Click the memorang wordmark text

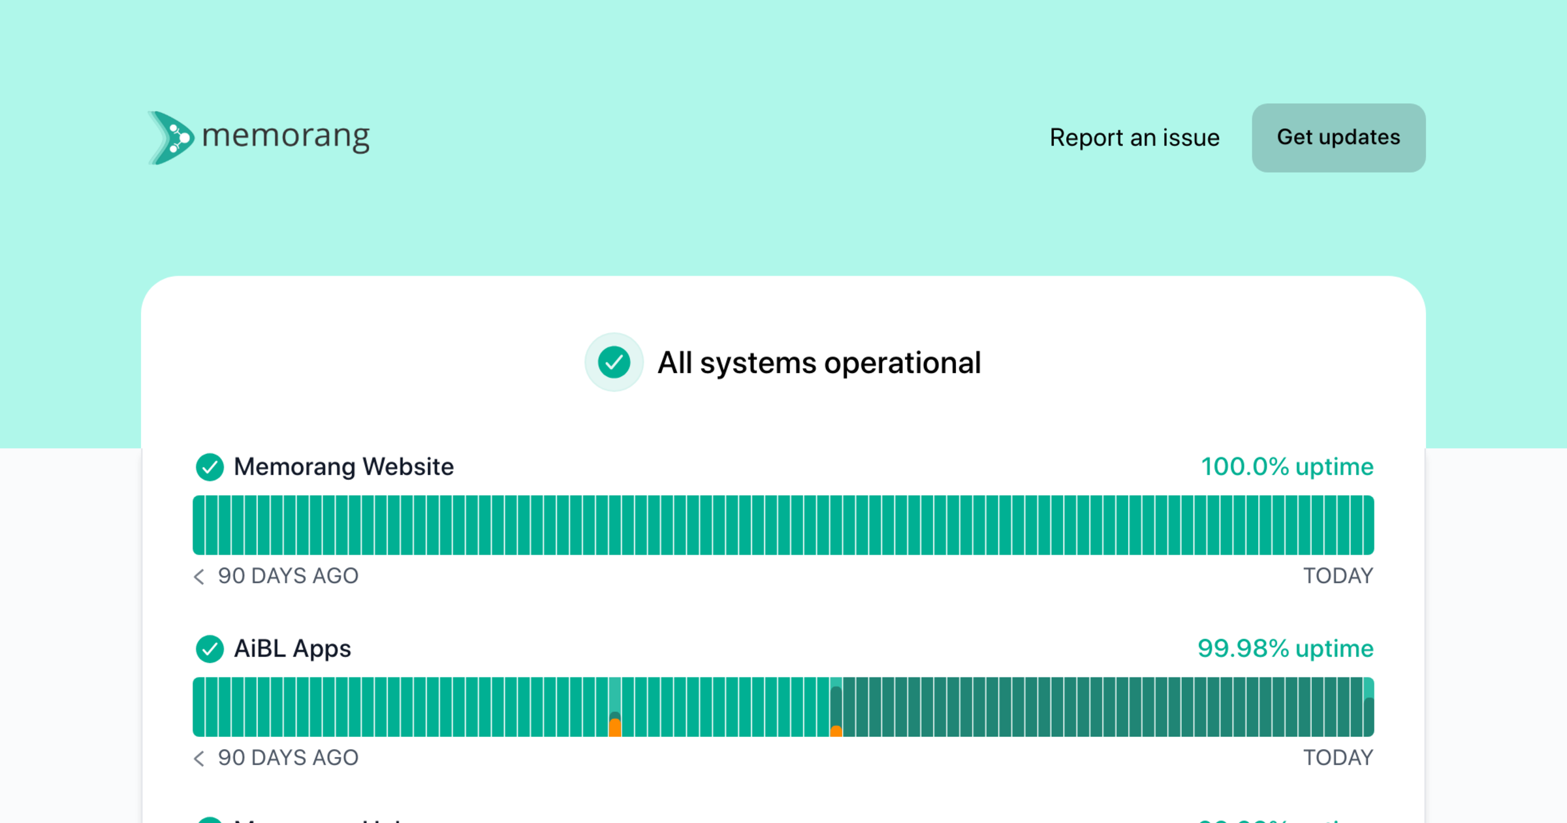pyautogui.click(x=285, y=136)
